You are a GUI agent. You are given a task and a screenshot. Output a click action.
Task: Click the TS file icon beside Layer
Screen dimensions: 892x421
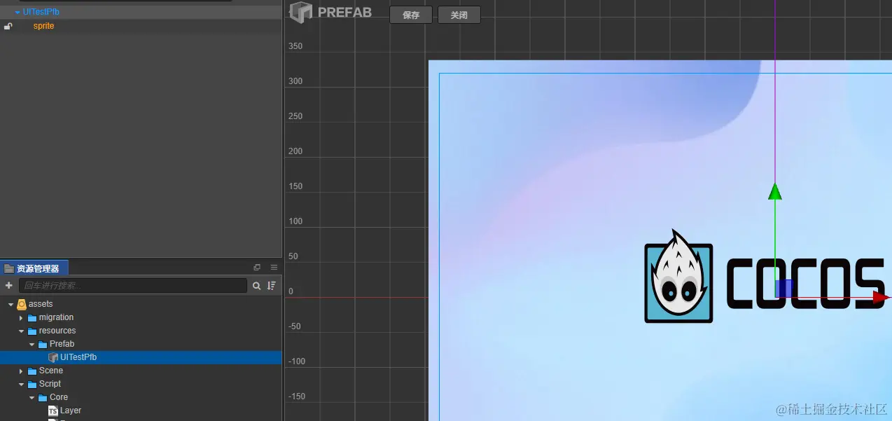pyautogui.click(x=53, y=410)
